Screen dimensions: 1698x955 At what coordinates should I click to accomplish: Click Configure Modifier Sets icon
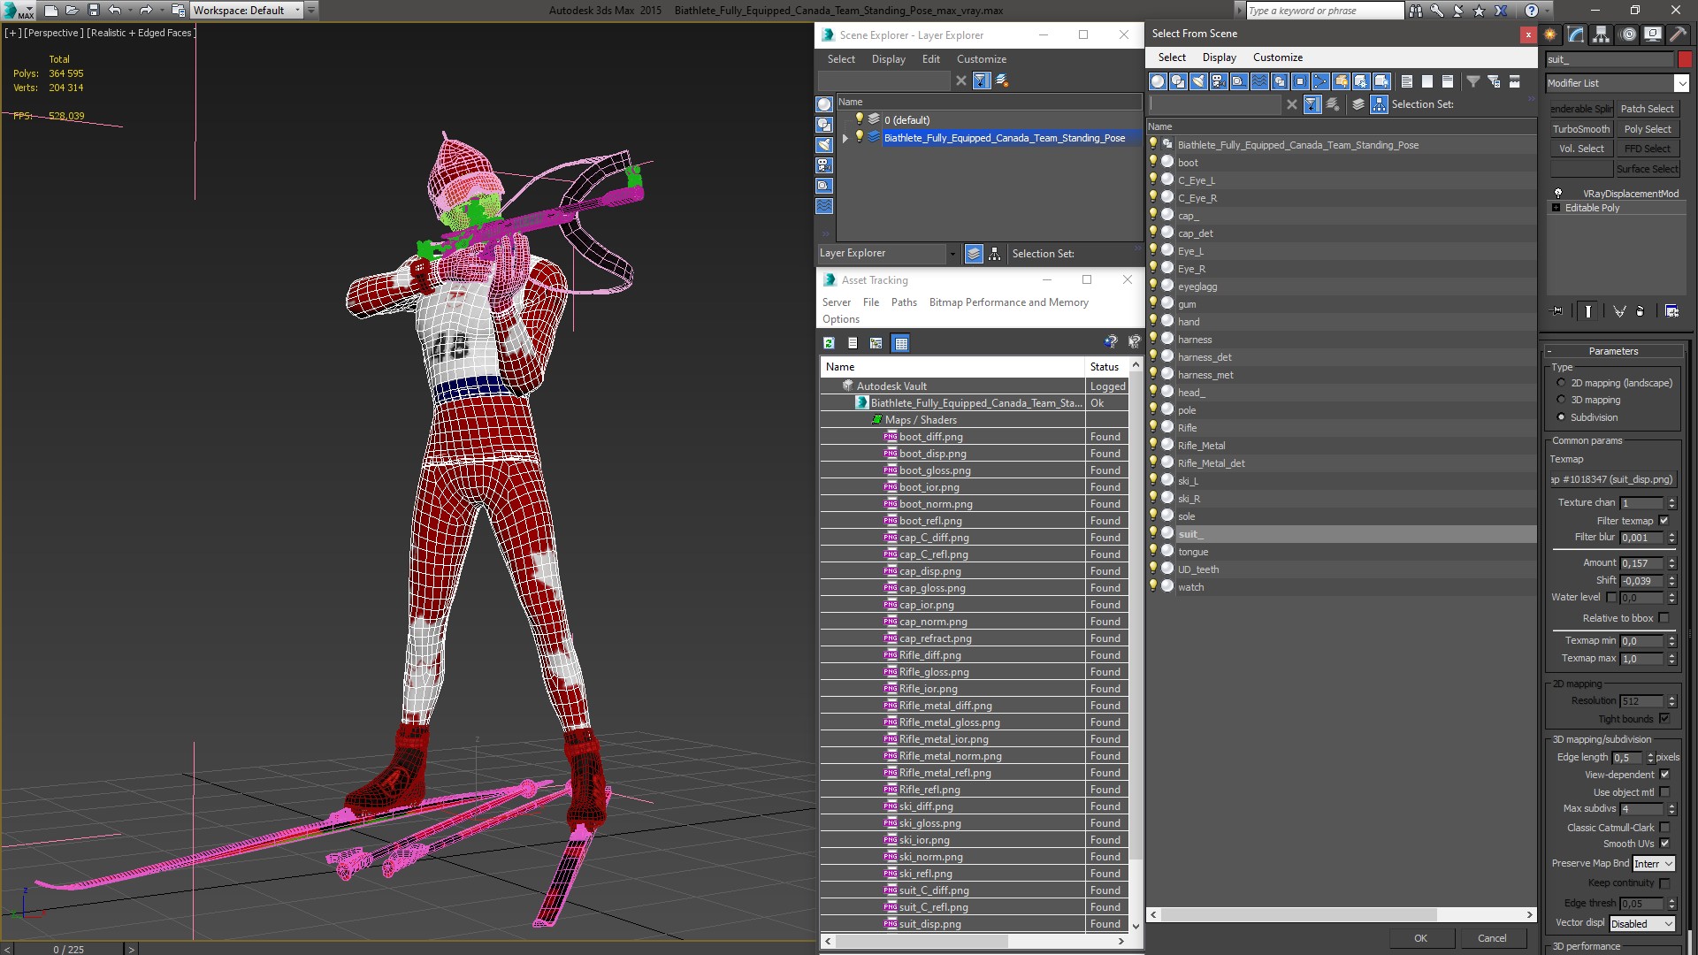pyautogui.click(x=1671, y=311)
